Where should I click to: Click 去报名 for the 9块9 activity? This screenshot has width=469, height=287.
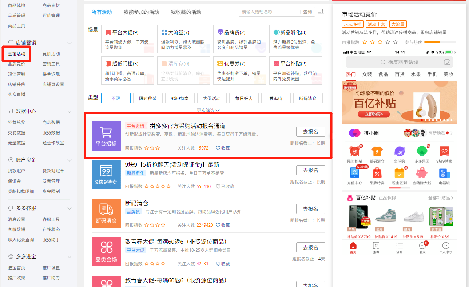(x=311, y=170)
